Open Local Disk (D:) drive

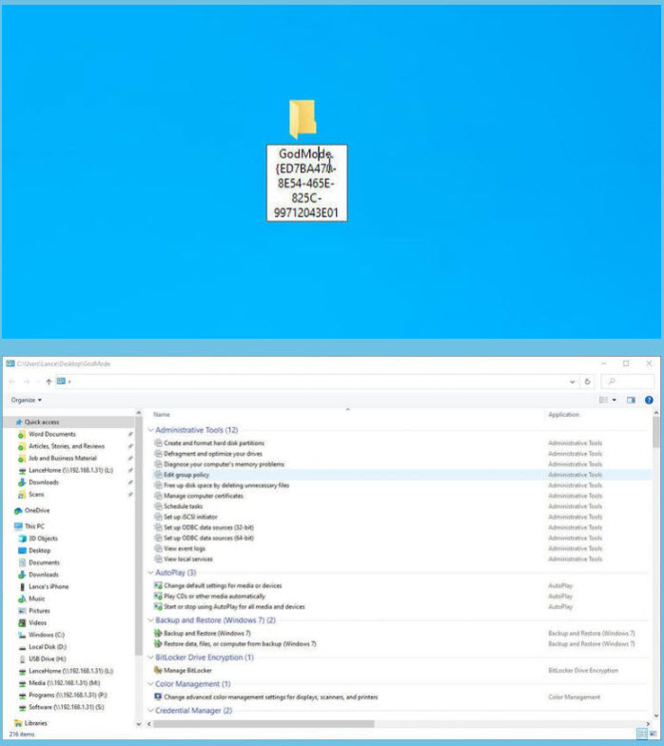click(48, 647)
